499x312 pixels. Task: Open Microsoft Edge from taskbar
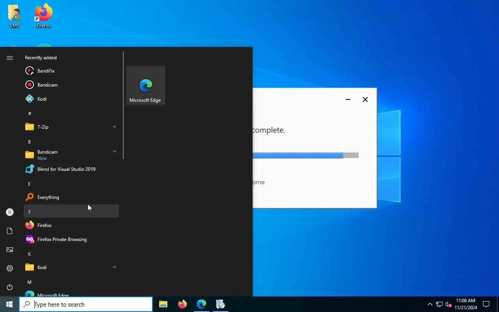coord(202,304)
